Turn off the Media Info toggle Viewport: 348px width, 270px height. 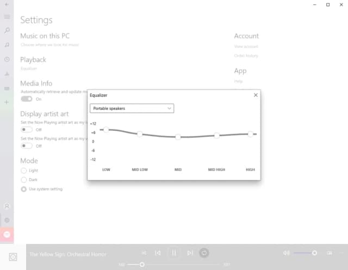(x=27, y=99)
